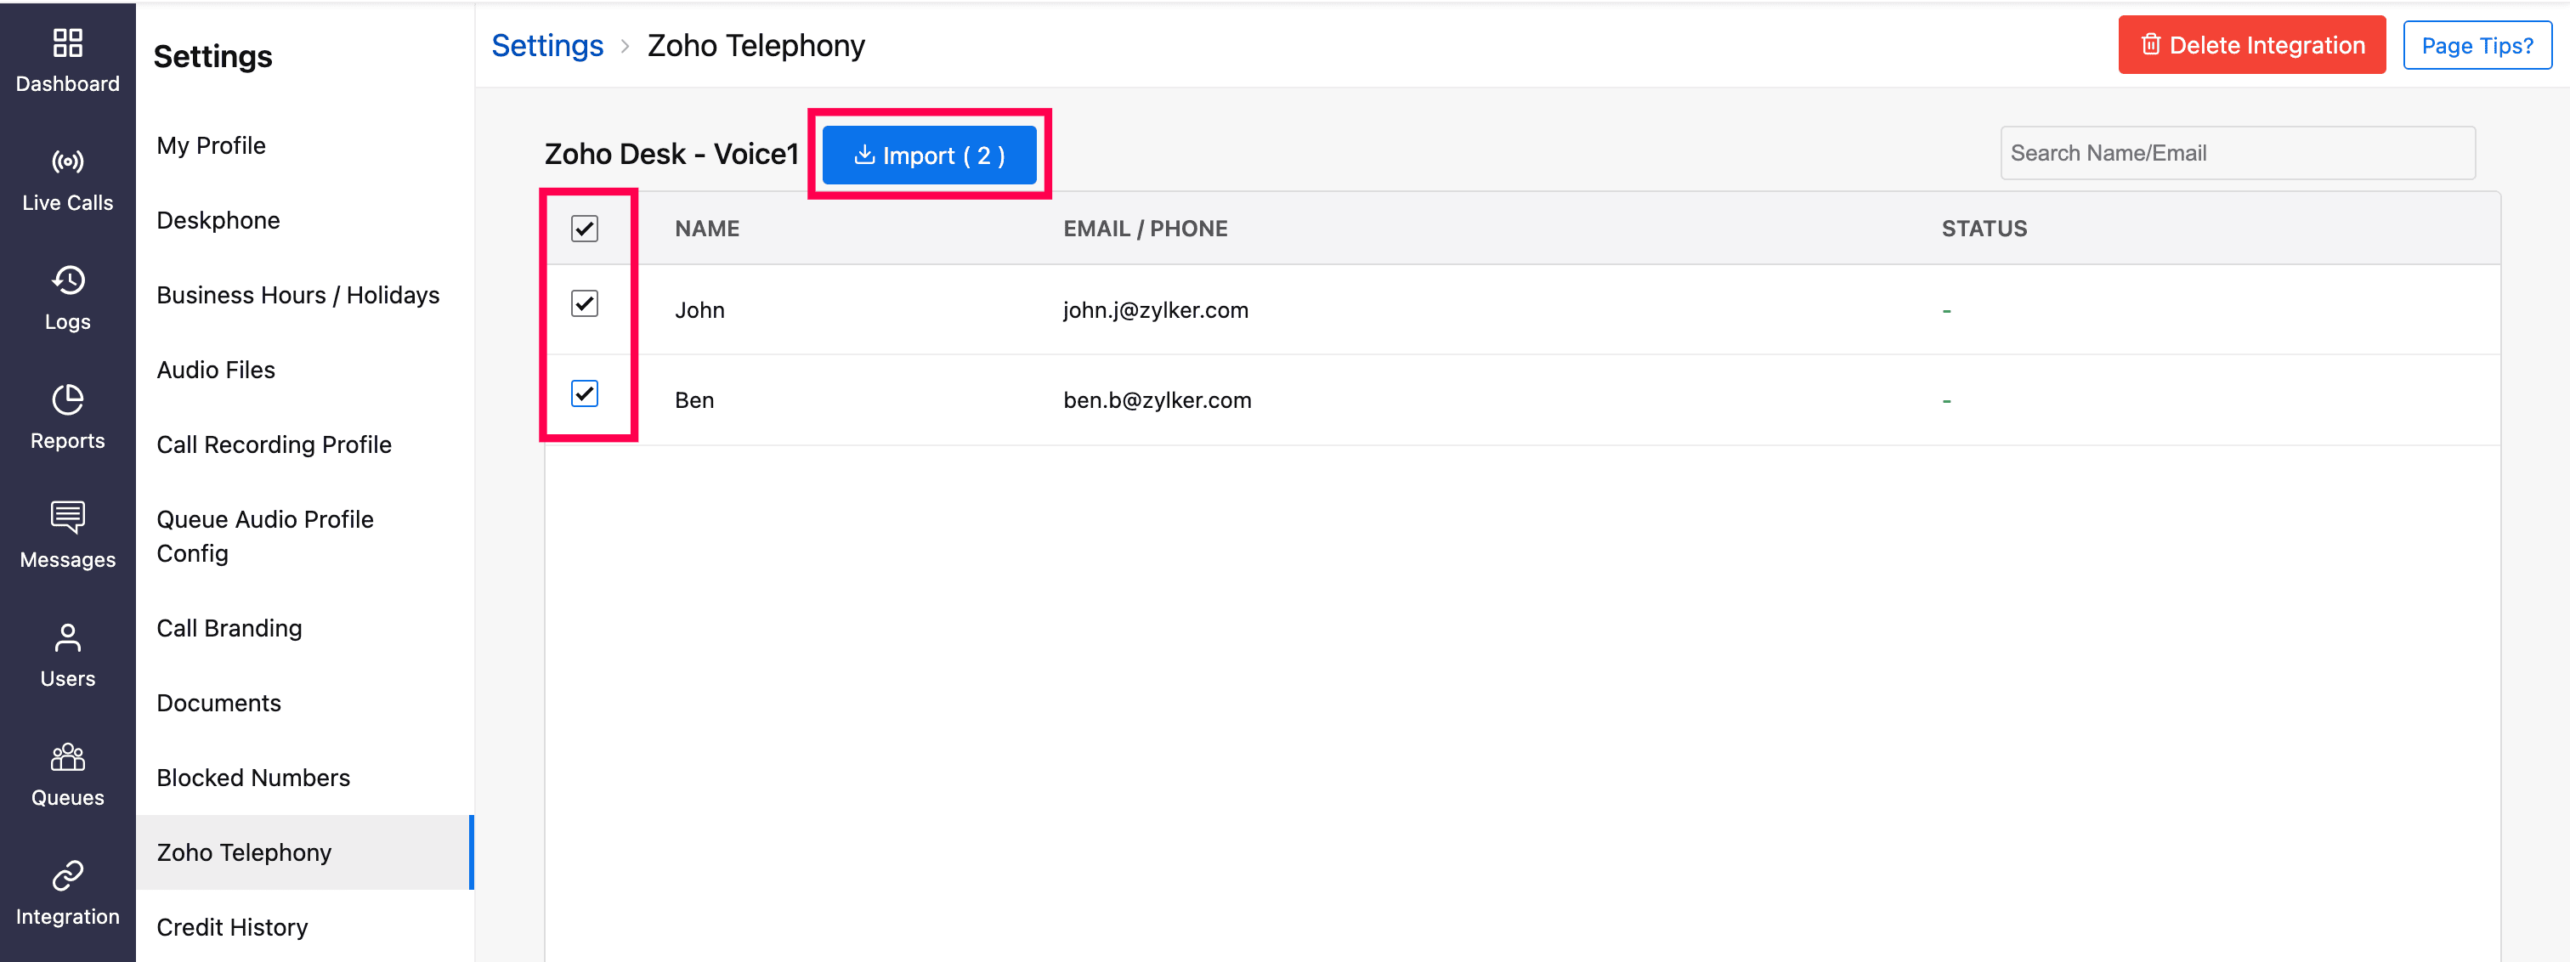This screenshot has height=962, width=2570.
Task: Open Business Hours / Holidays settings
Action: pos(297,296)
